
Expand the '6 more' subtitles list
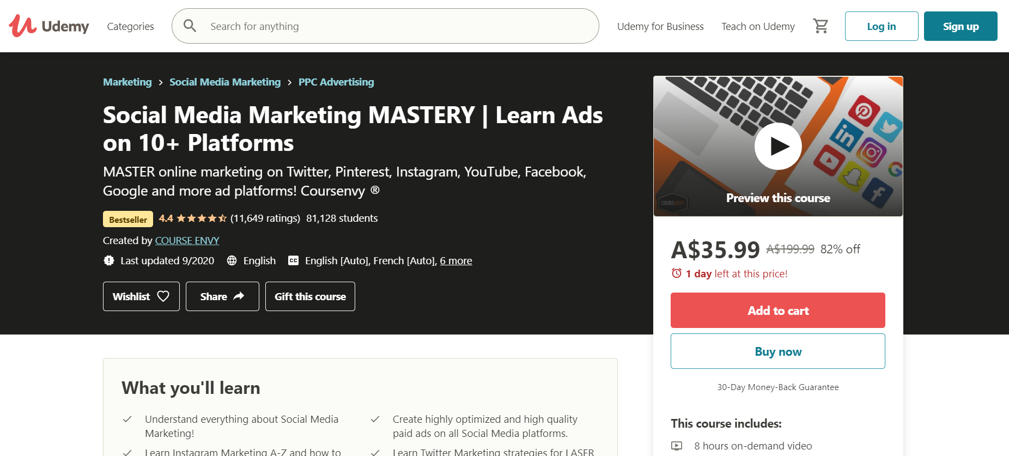[455, 260]
